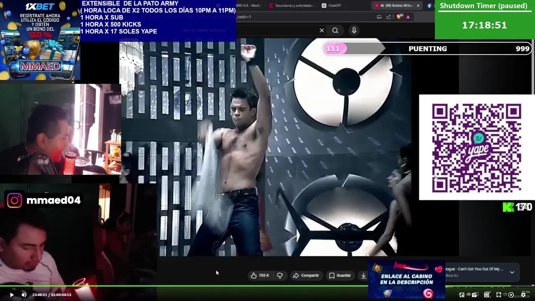Resume the stream with the play button
535x301 pixels.
pyautogui.click(x=12, y=295)
